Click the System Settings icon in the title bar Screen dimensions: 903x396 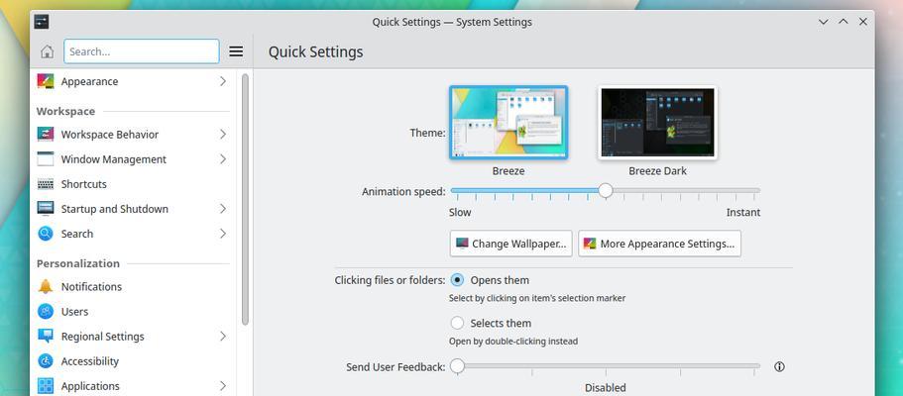tap(42, 22)
